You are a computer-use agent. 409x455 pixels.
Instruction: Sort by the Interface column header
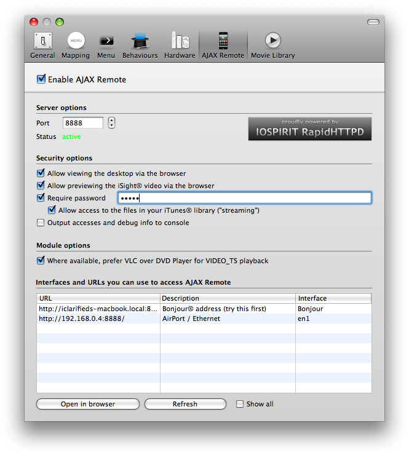pyautogui.click(x=333, y=298)
